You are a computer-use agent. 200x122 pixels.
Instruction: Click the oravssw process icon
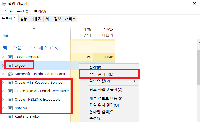10,108
